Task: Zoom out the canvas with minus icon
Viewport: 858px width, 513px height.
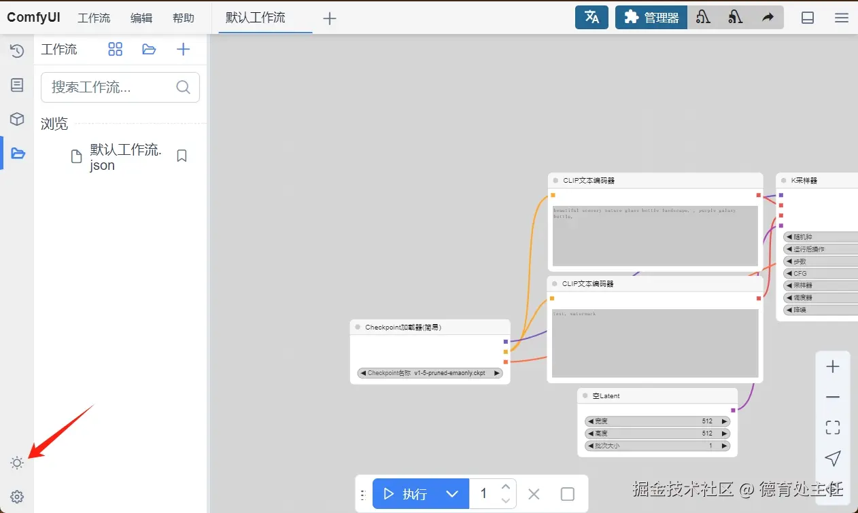Action: click(833, 397)
